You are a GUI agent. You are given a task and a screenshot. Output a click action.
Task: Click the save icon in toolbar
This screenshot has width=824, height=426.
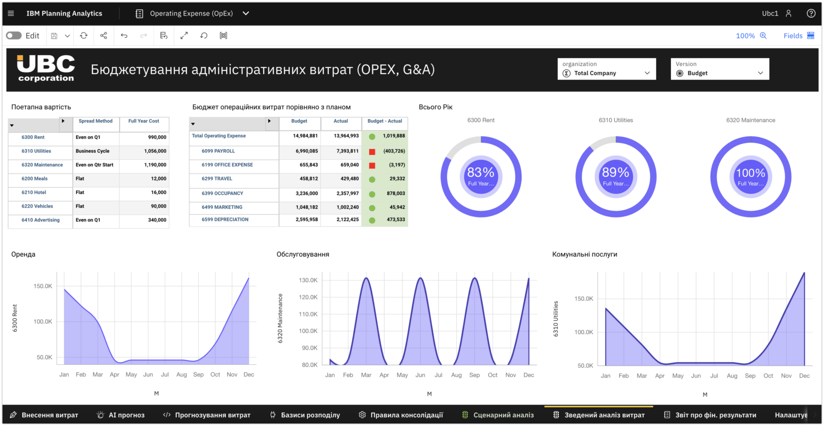coord(54,36)
